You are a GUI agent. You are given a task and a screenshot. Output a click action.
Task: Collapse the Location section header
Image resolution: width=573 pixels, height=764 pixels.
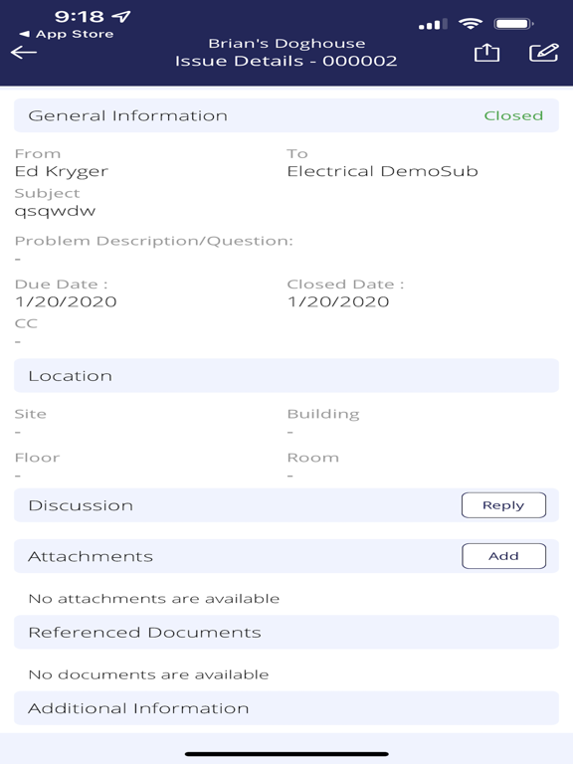286,376
